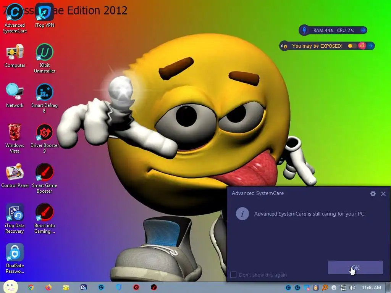Click the four-dot circular tray icon
The height and width of the screenshot is (293, 391).
click(297, 288)
